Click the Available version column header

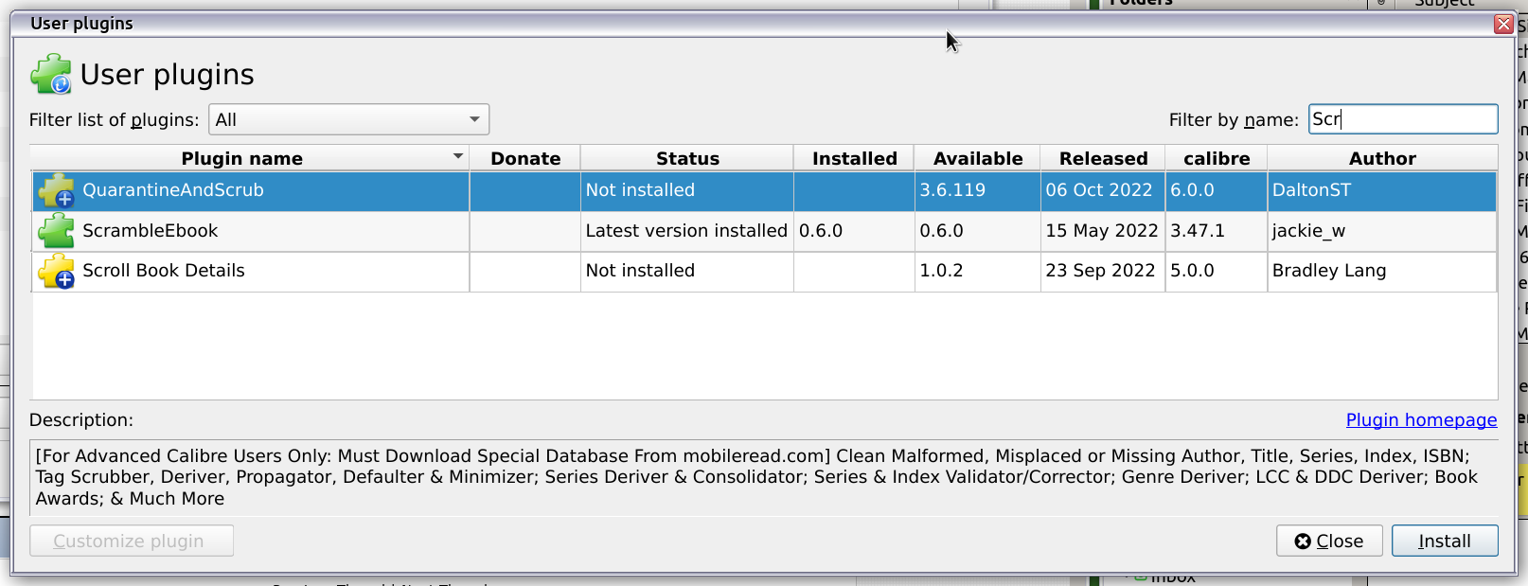coord(978,159)
